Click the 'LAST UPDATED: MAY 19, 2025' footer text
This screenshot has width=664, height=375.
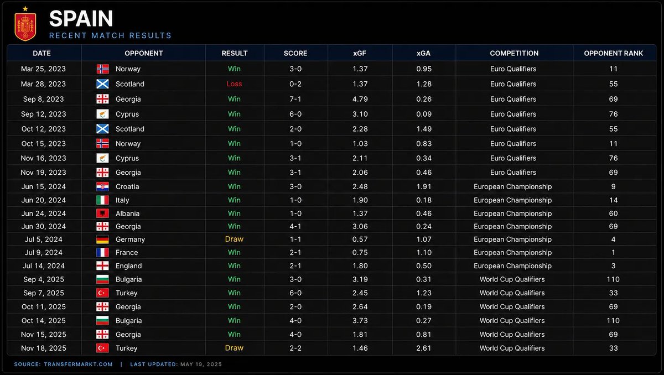[176, 364]
